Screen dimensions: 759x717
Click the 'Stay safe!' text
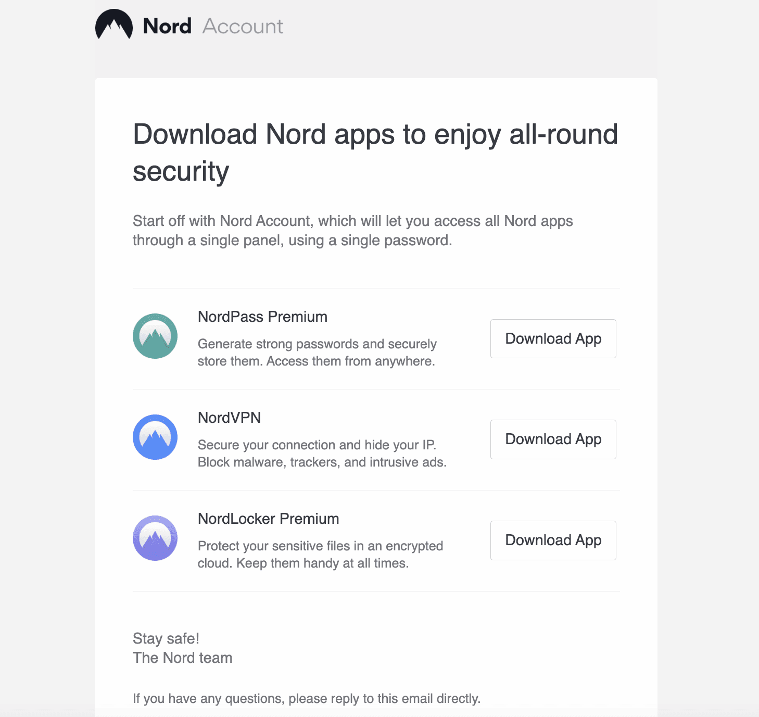[x=166, y=638]
